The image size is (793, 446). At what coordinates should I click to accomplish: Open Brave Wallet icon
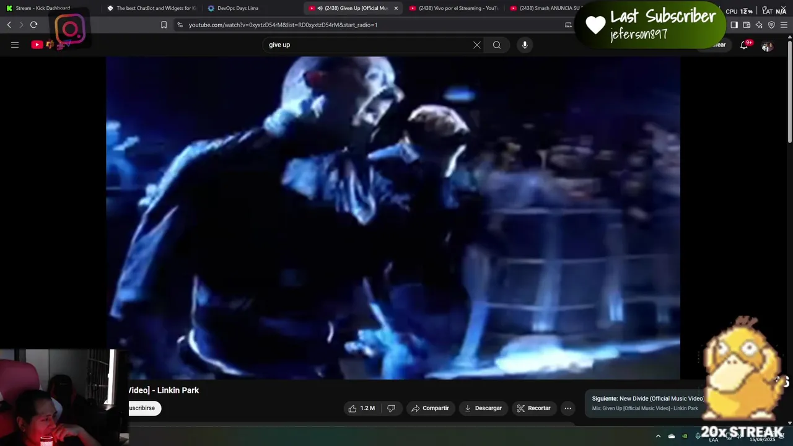point(747,25)
